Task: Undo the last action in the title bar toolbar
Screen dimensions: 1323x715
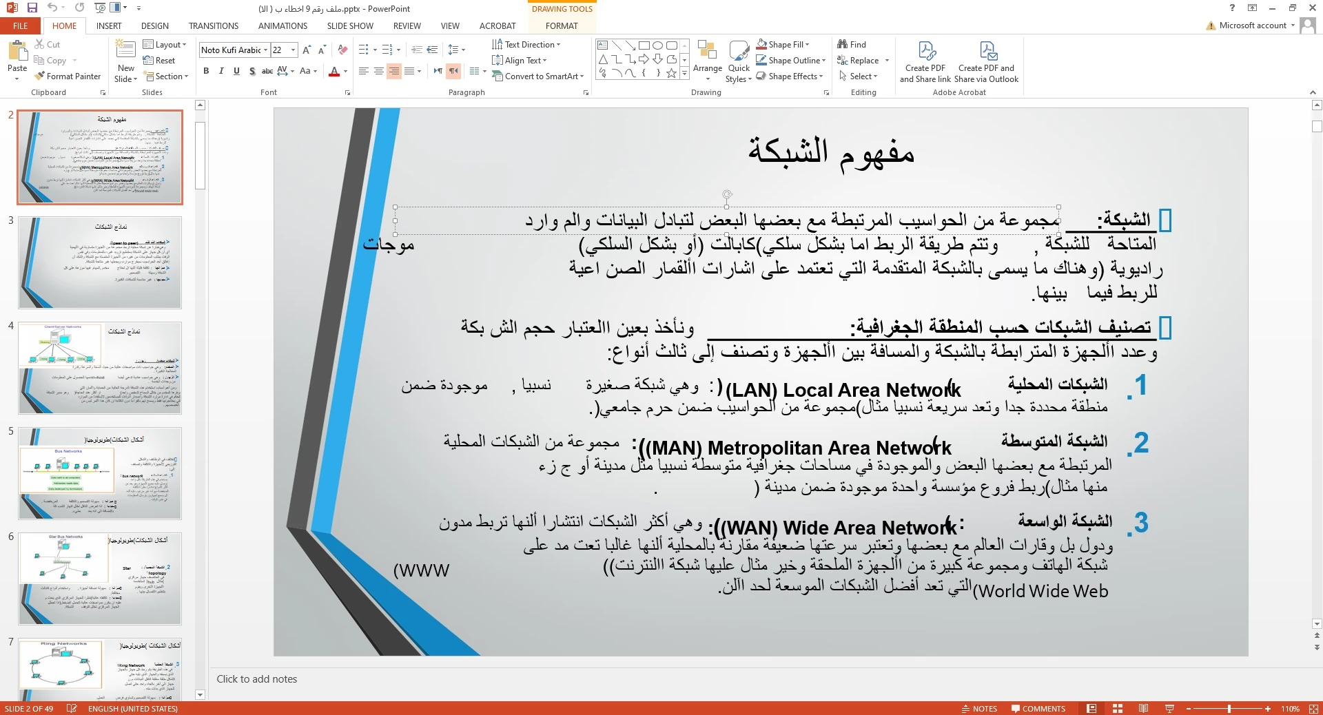Action: 52,8
